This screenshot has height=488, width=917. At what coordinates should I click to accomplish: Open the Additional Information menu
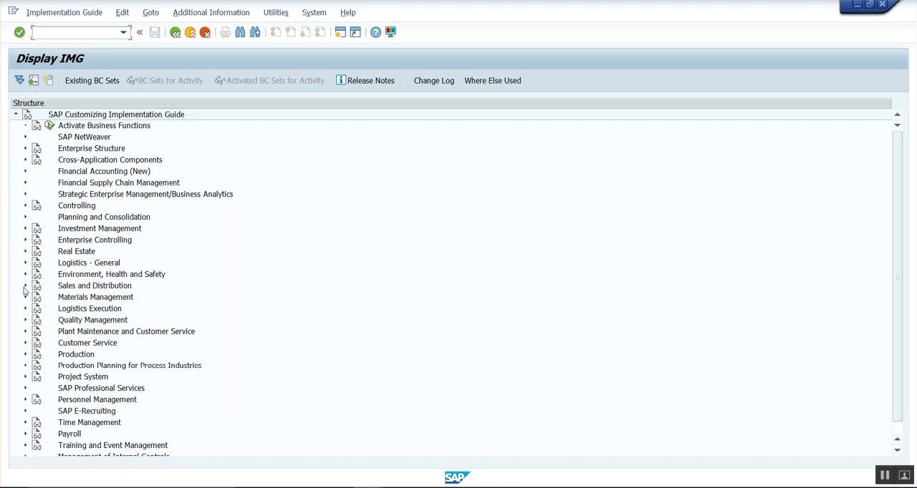click(x=211, y=12)
